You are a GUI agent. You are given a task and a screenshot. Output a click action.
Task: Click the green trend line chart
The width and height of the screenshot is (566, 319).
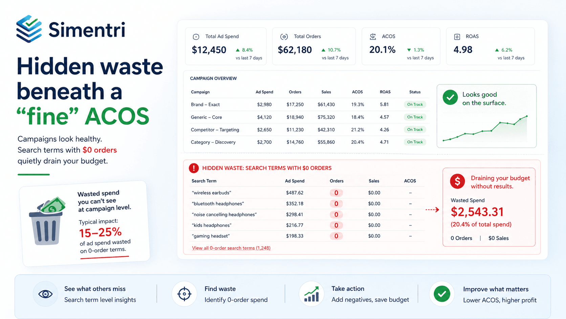tap(485, 128)
